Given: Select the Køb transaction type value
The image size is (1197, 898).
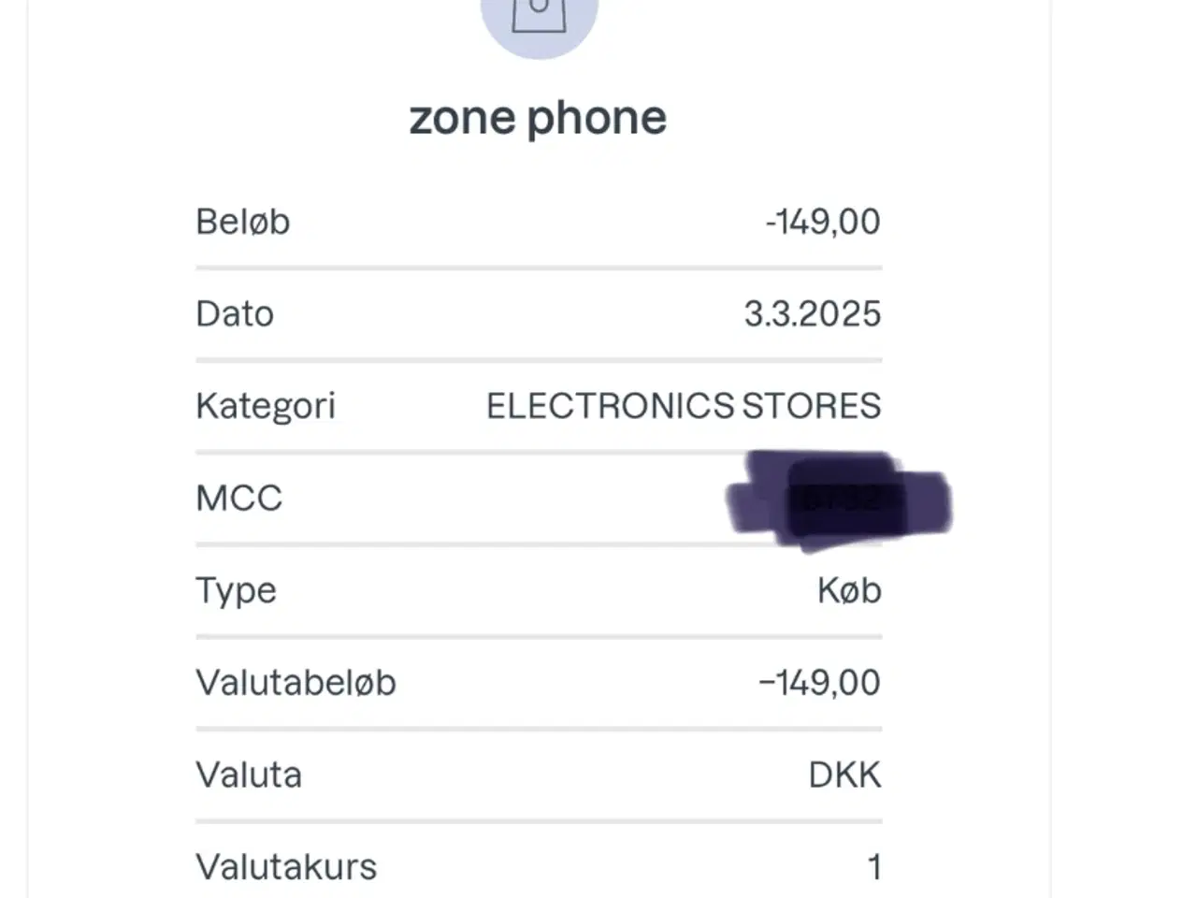Looking at the screenshot, I should tap(849, 590).
